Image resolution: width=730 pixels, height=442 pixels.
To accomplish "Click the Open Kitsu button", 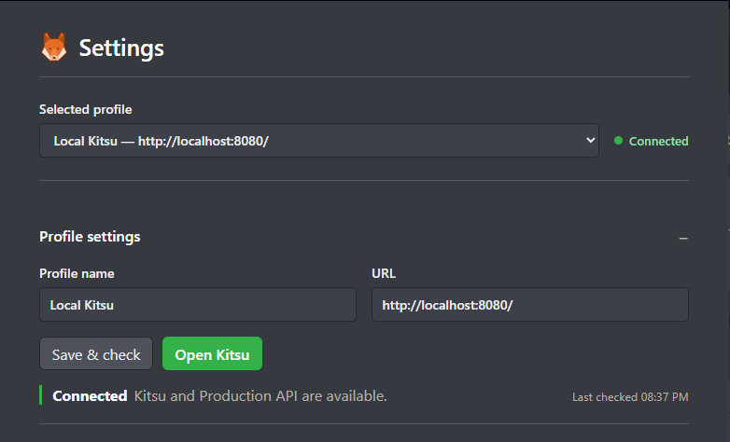I will click(212, 354).
